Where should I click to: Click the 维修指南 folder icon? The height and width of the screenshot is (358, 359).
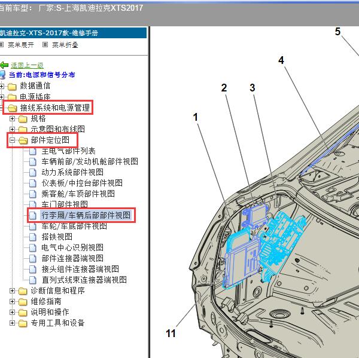(x=23, y=302)
